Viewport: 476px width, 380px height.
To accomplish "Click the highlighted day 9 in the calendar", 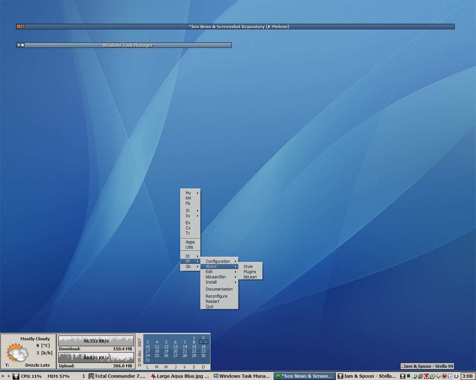I will [203, 342].
